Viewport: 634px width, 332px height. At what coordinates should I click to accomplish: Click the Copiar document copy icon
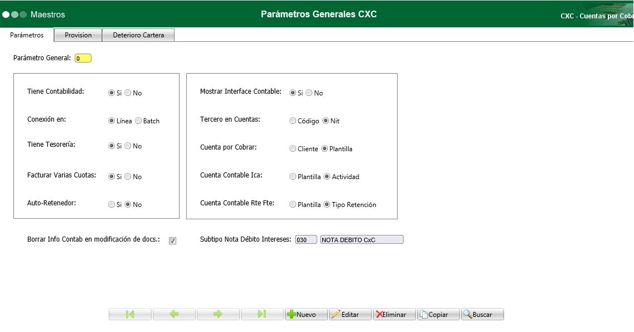[x=424, y=314]
